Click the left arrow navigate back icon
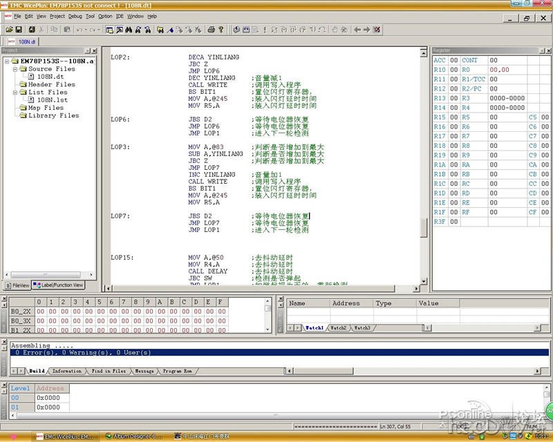The image size is (553, 442). click(x=357, y=30)
